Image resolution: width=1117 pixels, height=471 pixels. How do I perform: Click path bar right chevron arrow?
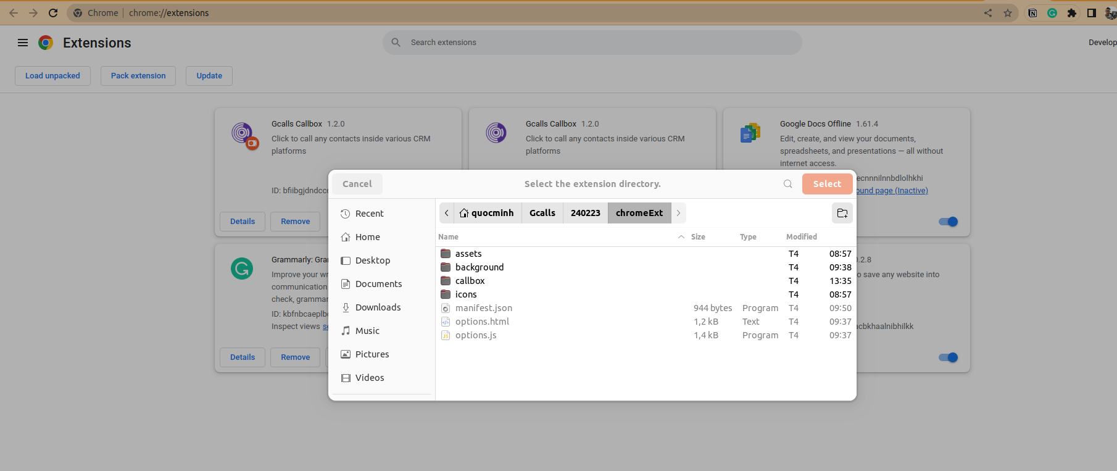pos(678,213)
